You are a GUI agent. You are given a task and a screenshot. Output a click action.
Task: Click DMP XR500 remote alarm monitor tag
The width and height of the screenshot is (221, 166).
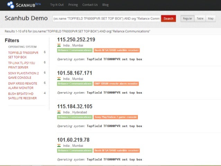pos(116,84)
